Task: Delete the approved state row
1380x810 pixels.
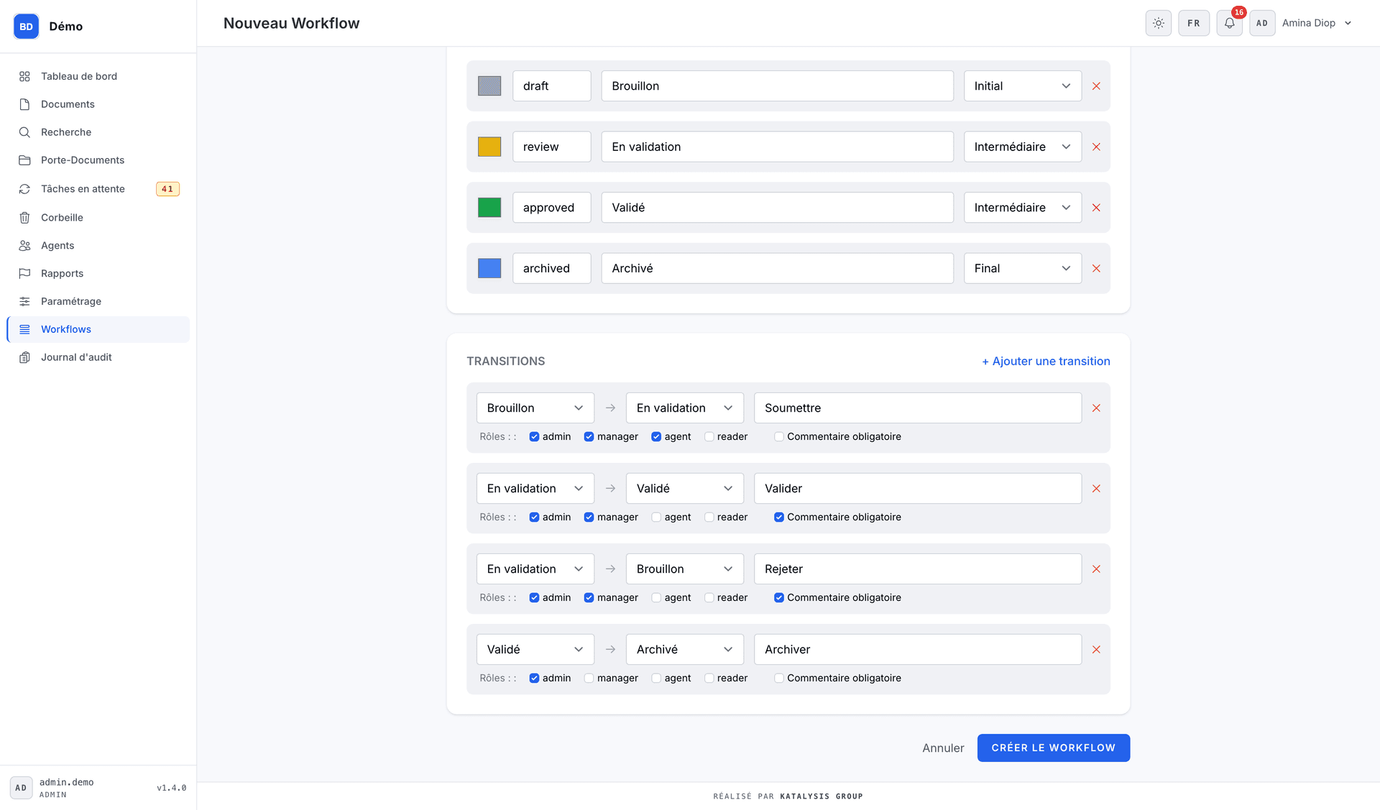Action: point(1096,208)
